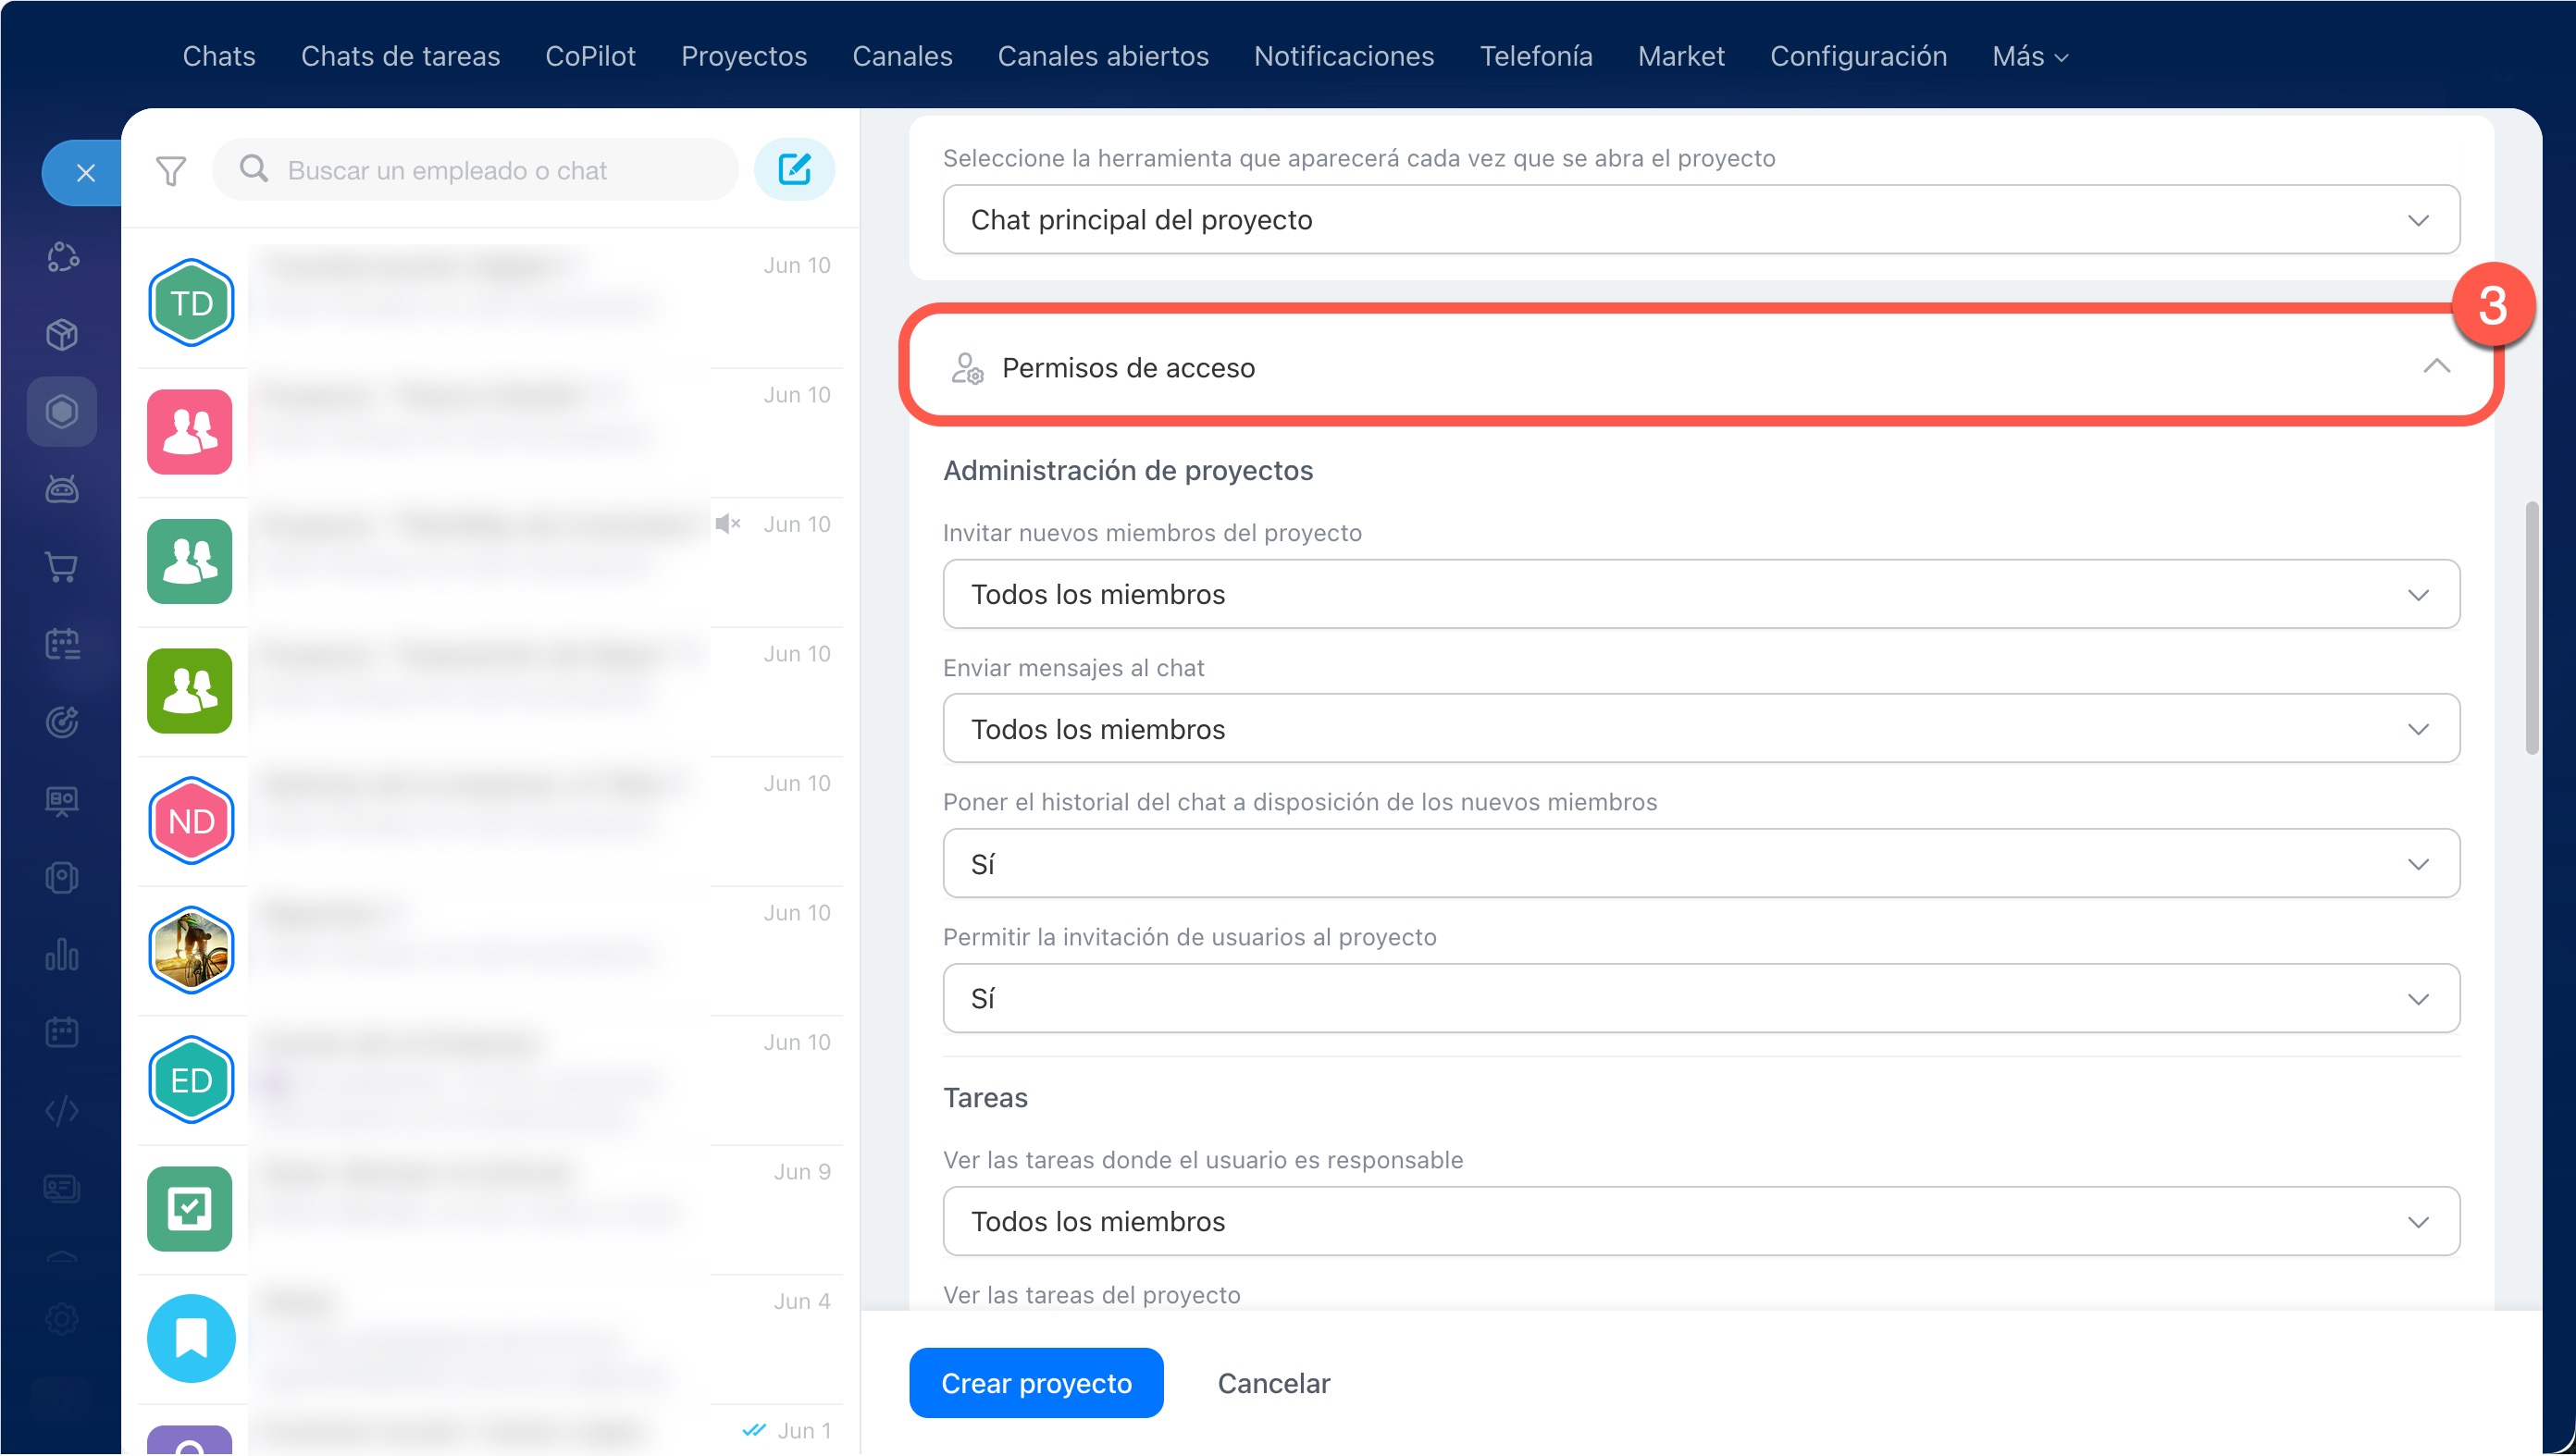Open the Canales tab

click(902, 56)
